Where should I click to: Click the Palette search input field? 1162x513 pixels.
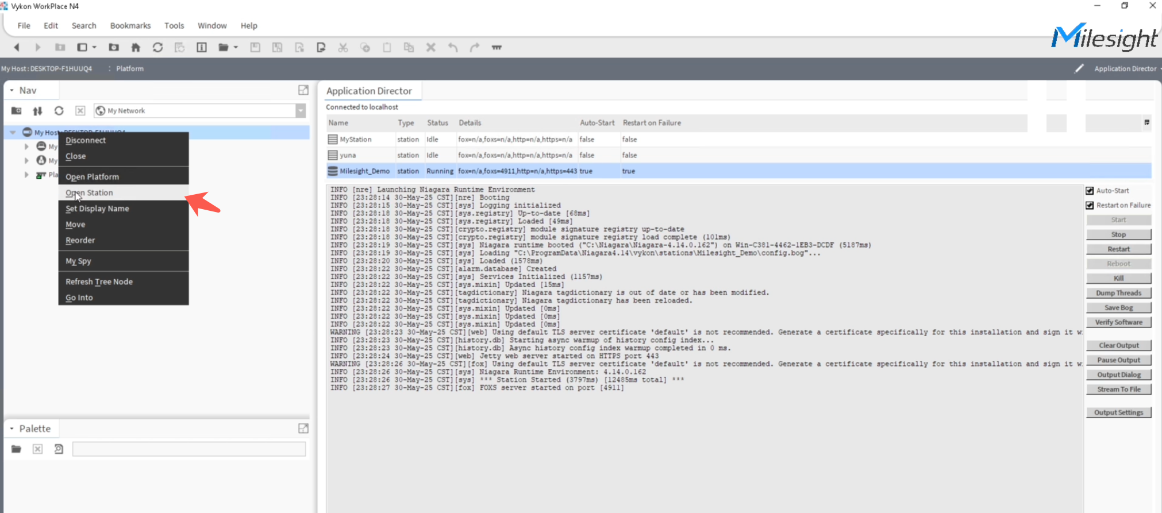click(x=189, y=449)
